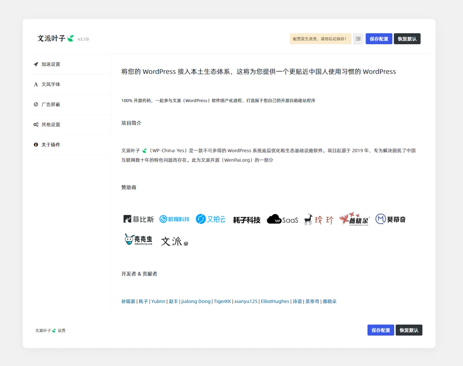Open the 加速设置 tab
463x366 pixels.
tap(51, 64)
